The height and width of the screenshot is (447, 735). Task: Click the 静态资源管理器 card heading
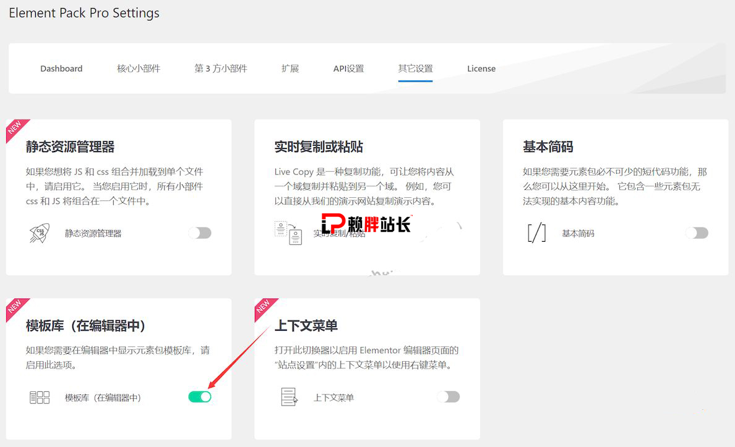(x=71, y=147)
